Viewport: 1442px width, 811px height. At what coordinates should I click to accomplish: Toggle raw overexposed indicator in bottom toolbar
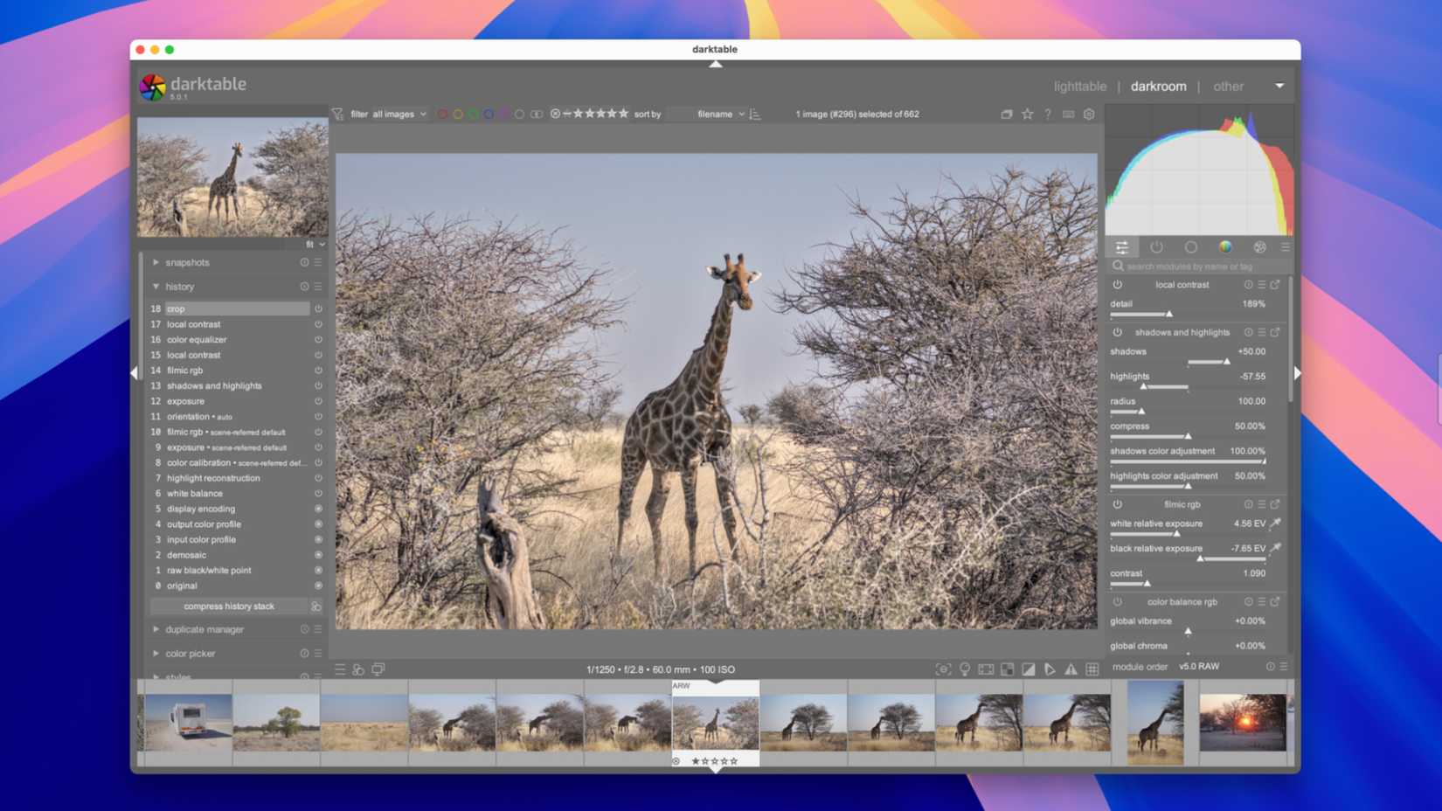[985, 669]
